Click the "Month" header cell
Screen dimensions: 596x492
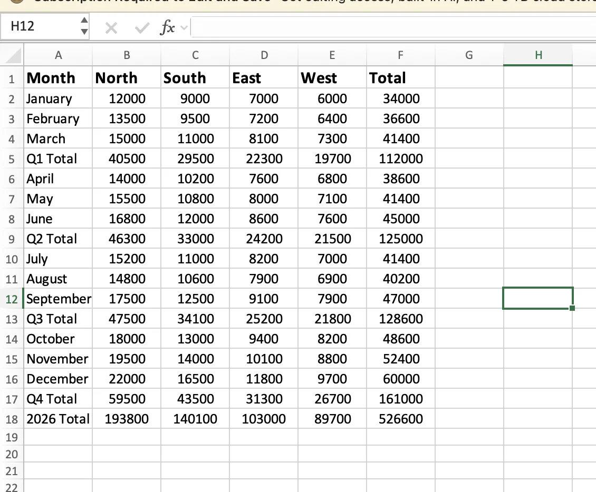[58, 78]
